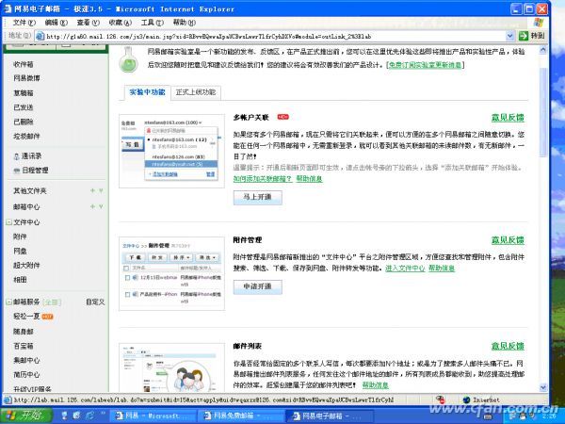Switch to the 网易免费邮箱 taskbar window
The width and height of the screenshot is (565, 424).
239,416
